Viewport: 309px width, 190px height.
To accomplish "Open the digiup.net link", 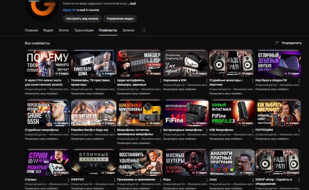I will (x=69, y=10).
